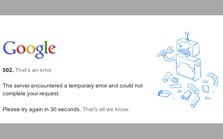This screenshot has width=223, height=139.
Task: Click the flat bar piece on floor
Action: [x=175, y=86]
